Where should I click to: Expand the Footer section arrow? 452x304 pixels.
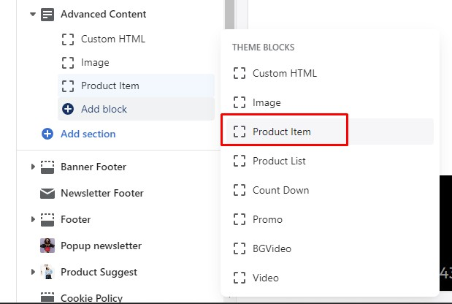point(33,219)
